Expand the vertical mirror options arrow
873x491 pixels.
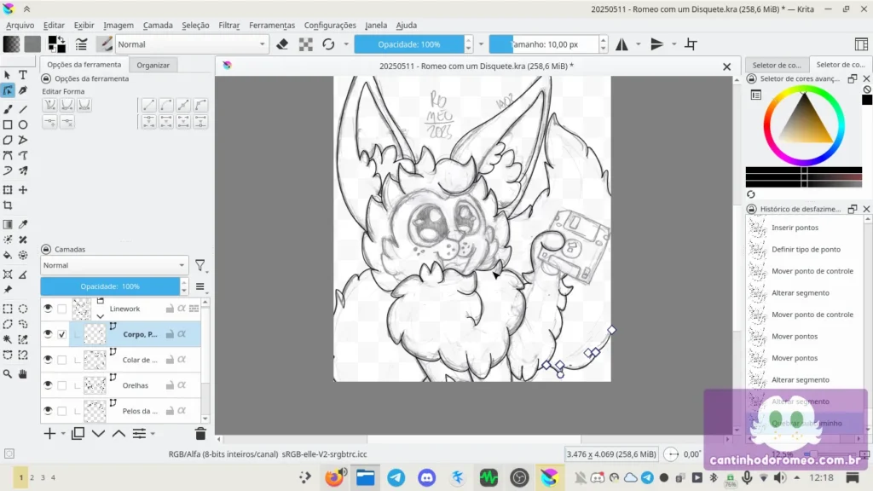pos(674,44)
